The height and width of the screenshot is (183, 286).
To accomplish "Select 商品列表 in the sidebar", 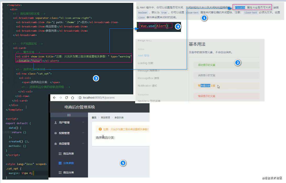I will (x=69, y=154).
